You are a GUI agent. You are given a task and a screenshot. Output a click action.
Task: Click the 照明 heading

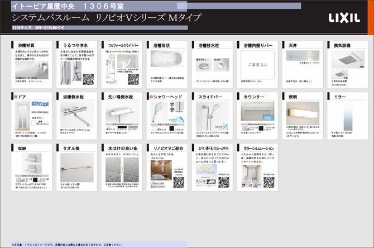293,97
